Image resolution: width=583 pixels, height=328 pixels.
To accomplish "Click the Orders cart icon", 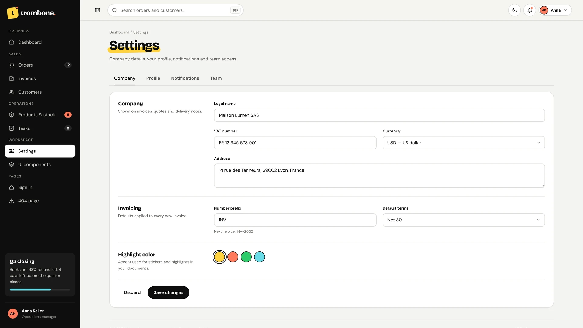I will click(x=12, y=65).
